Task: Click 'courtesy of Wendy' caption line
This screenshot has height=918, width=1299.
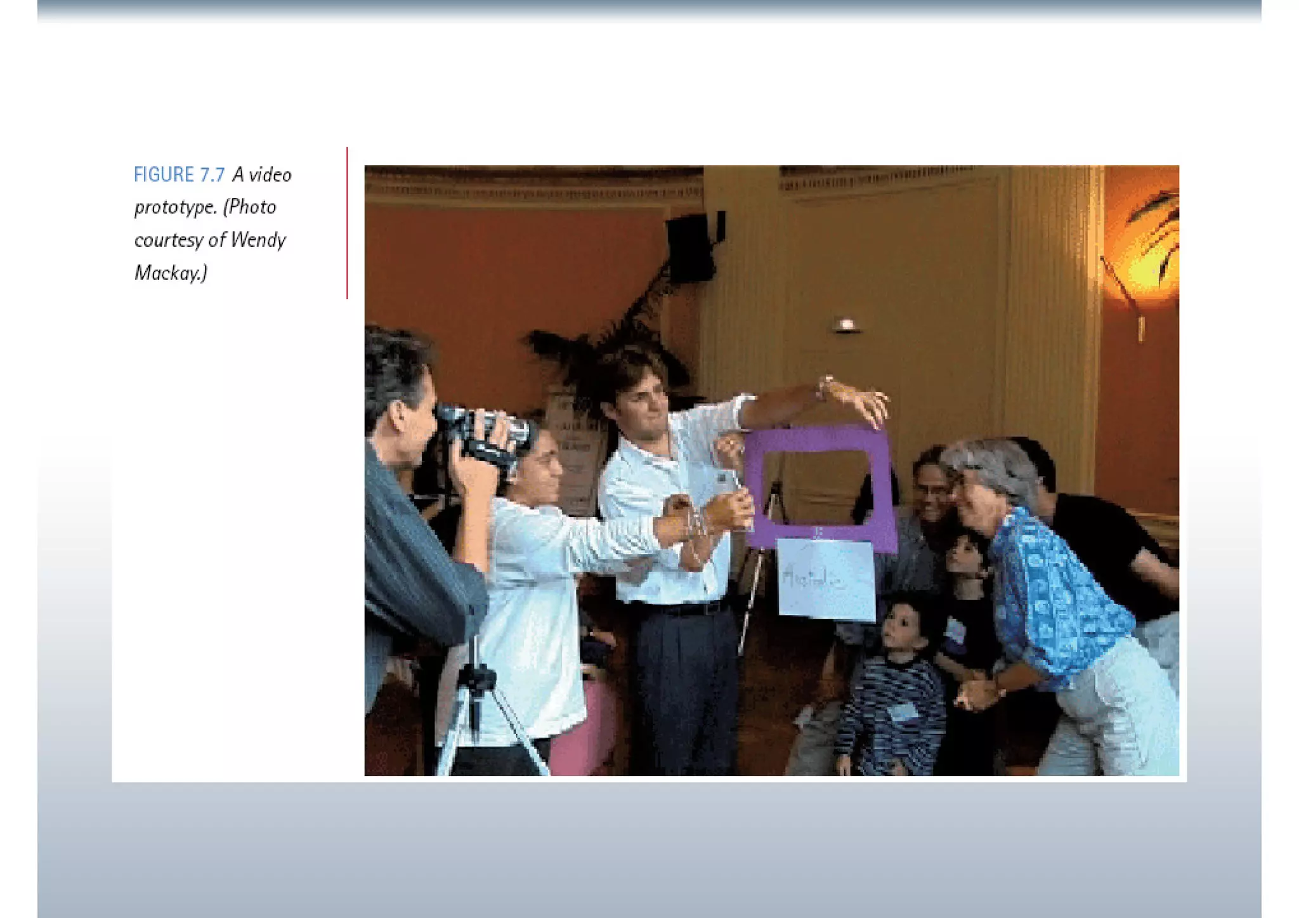Action: (x=210, y=240)
